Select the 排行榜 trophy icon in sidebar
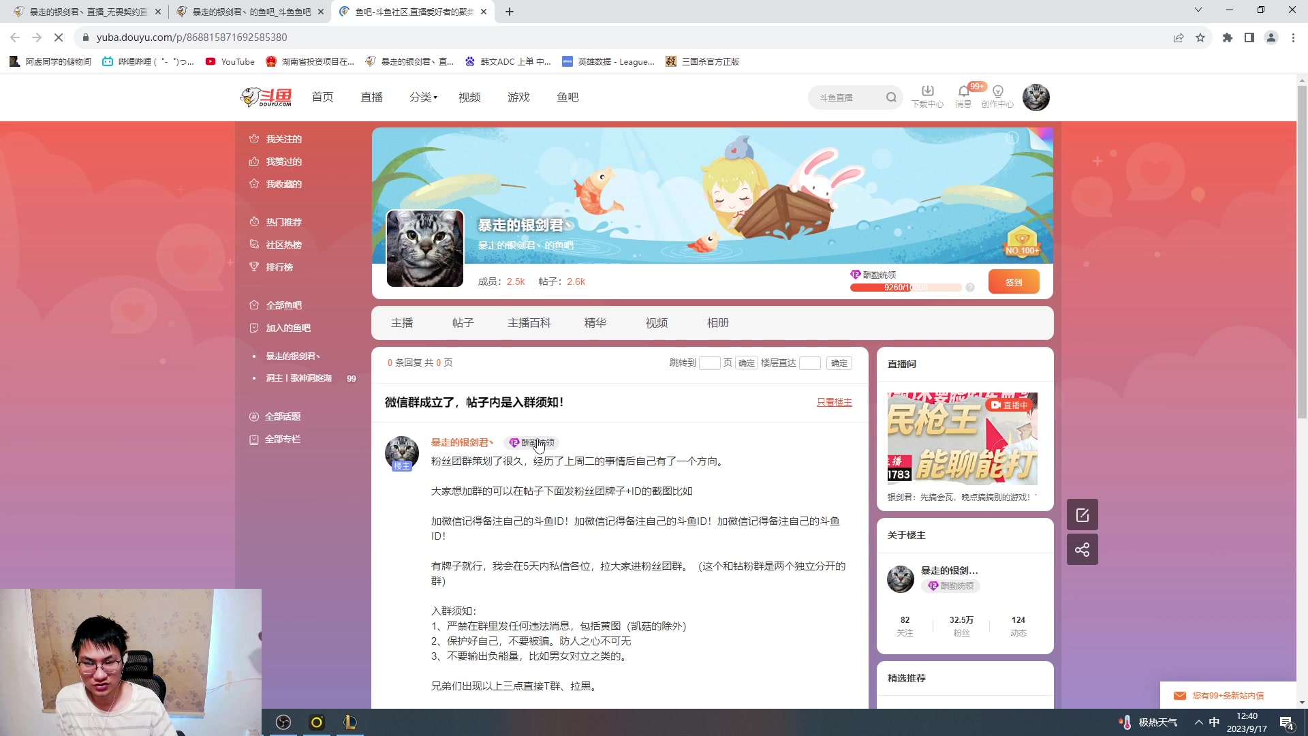Image resolution: width=1308 pixels, height=736 pixels. [253, 266]
